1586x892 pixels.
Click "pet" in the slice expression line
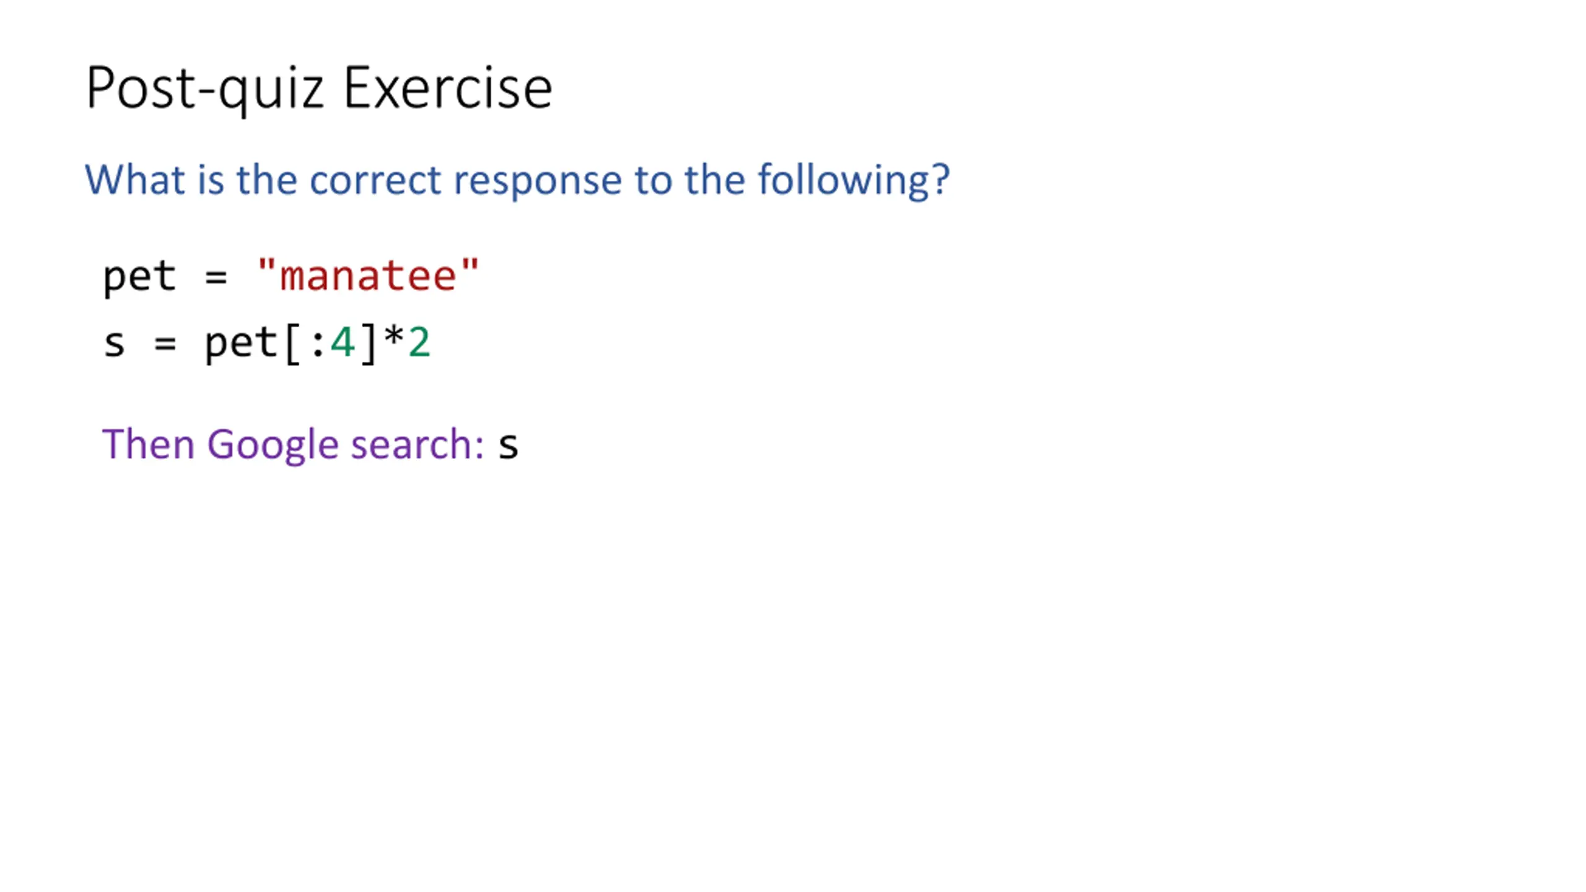(241, 343)
